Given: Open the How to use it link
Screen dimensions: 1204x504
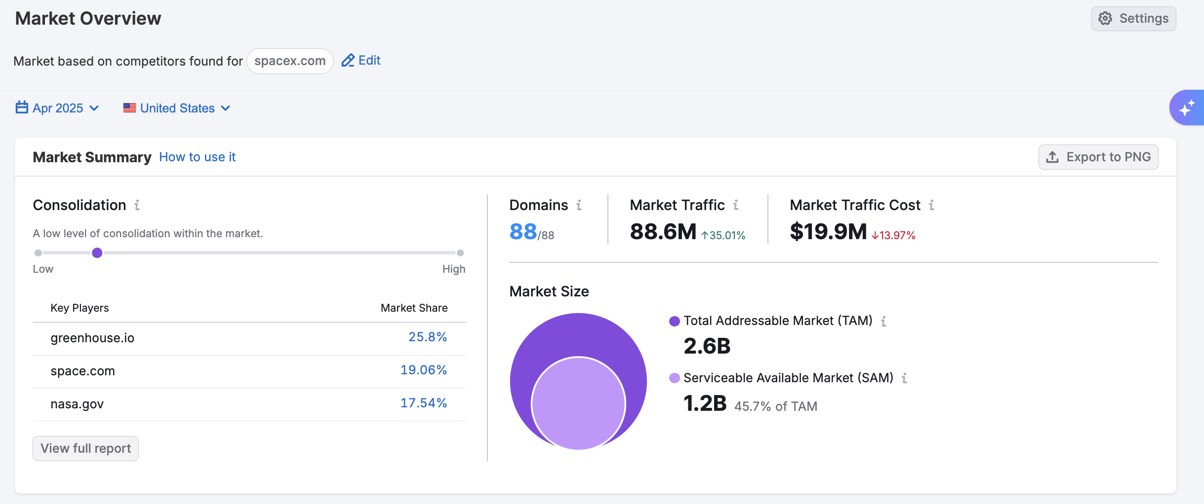Looking at the screenshot, I should click(197, 157).
